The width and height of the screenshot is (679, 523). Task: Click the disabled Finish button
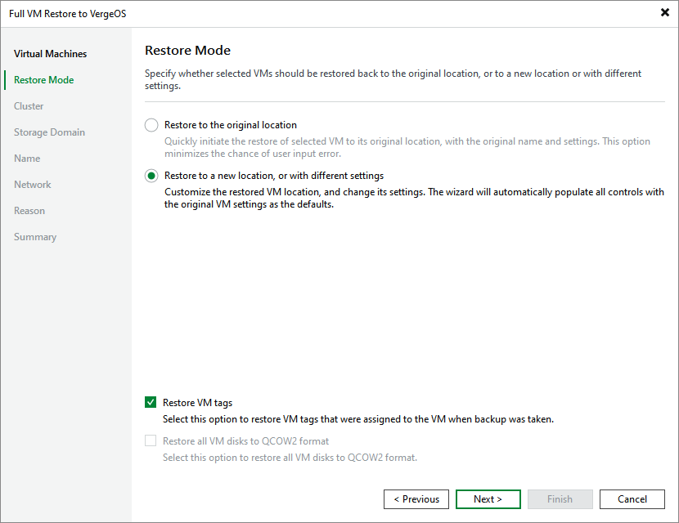(x=560, y=499)
